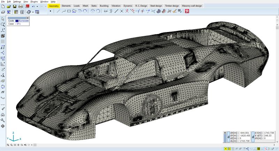Select the Node drawing tool
The height and width of the screenshot is (151, 279).
coord(51,11)
